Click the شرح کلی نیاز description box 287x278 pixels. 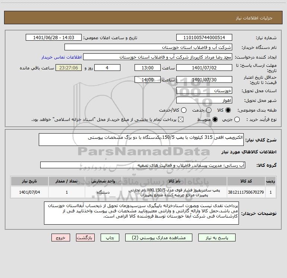tap(141, 140)
